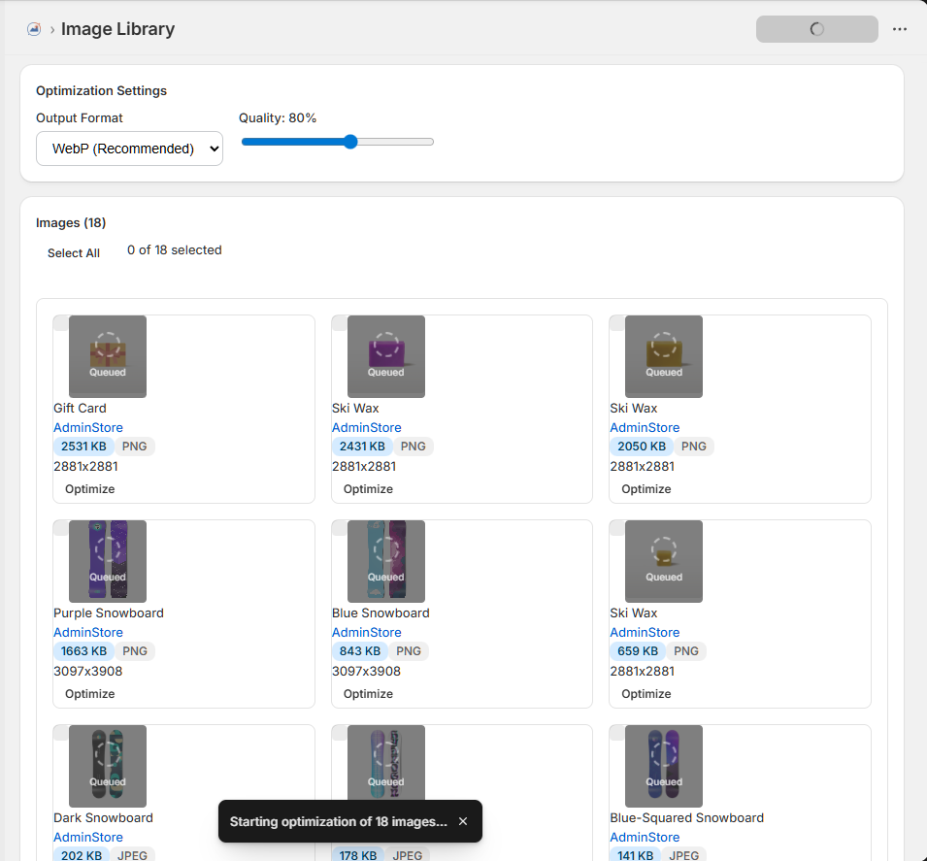Viewport: 927px width, 861px height.
Task: Tick the checkbox on the Blue Snowboard card
Action: click(340, 527)
